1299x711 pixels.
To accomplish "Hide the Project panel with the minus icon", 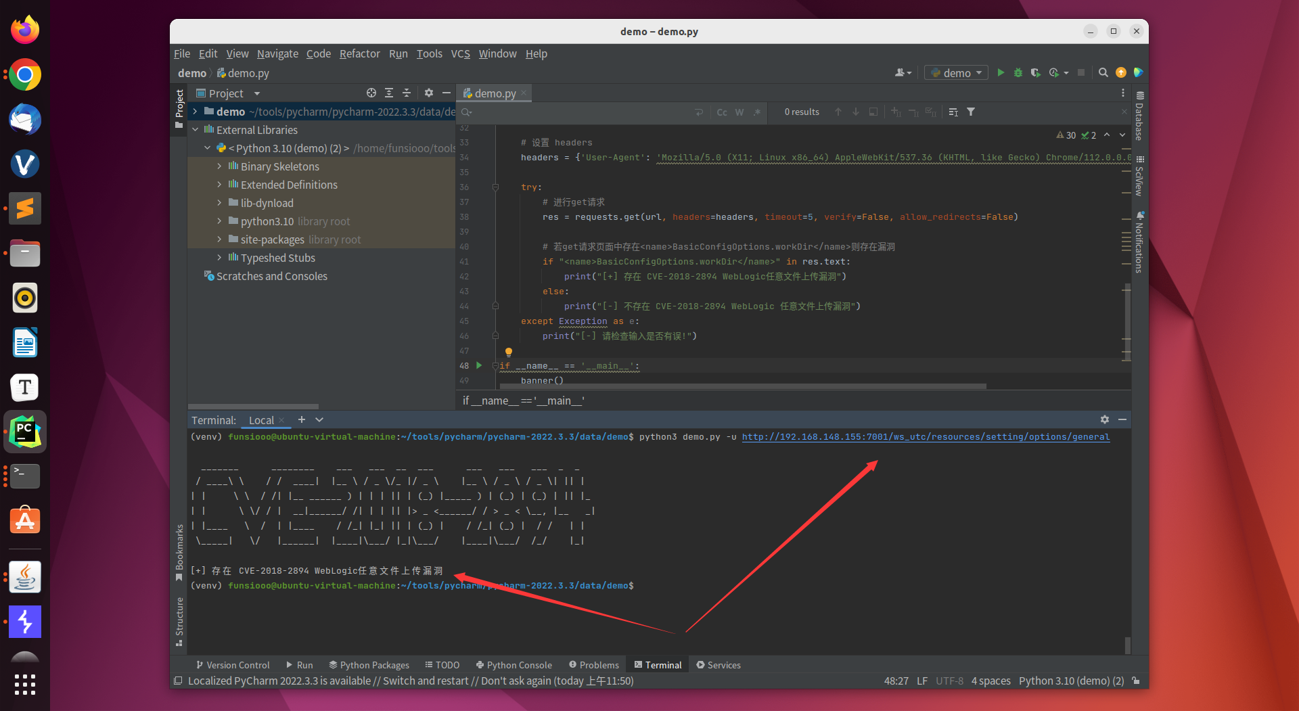I will point(446,93).
